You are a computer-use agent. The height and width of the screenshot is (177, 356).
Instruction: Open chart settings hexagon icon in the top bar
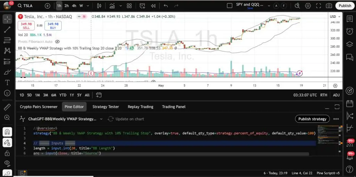308,6
